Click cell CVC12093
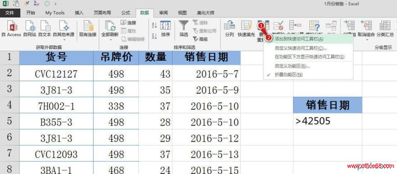 [x=56, y=153]
